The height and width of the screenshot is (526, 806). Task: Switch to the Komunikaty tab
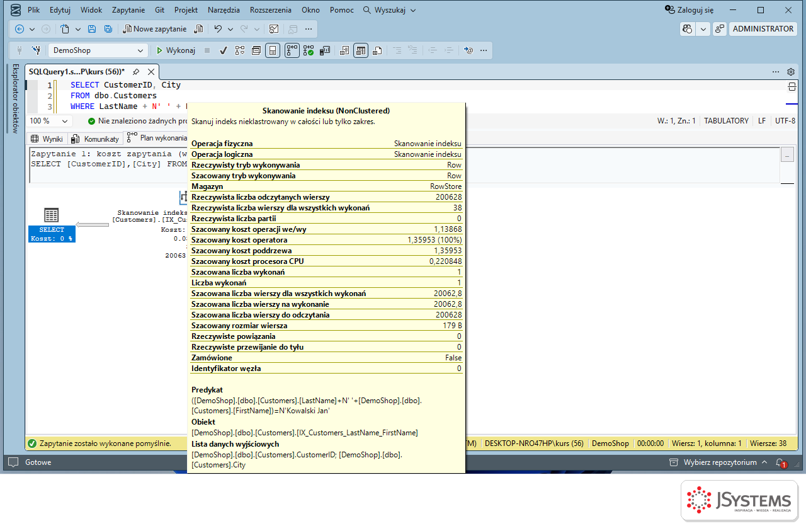click(x=96, y=139)
